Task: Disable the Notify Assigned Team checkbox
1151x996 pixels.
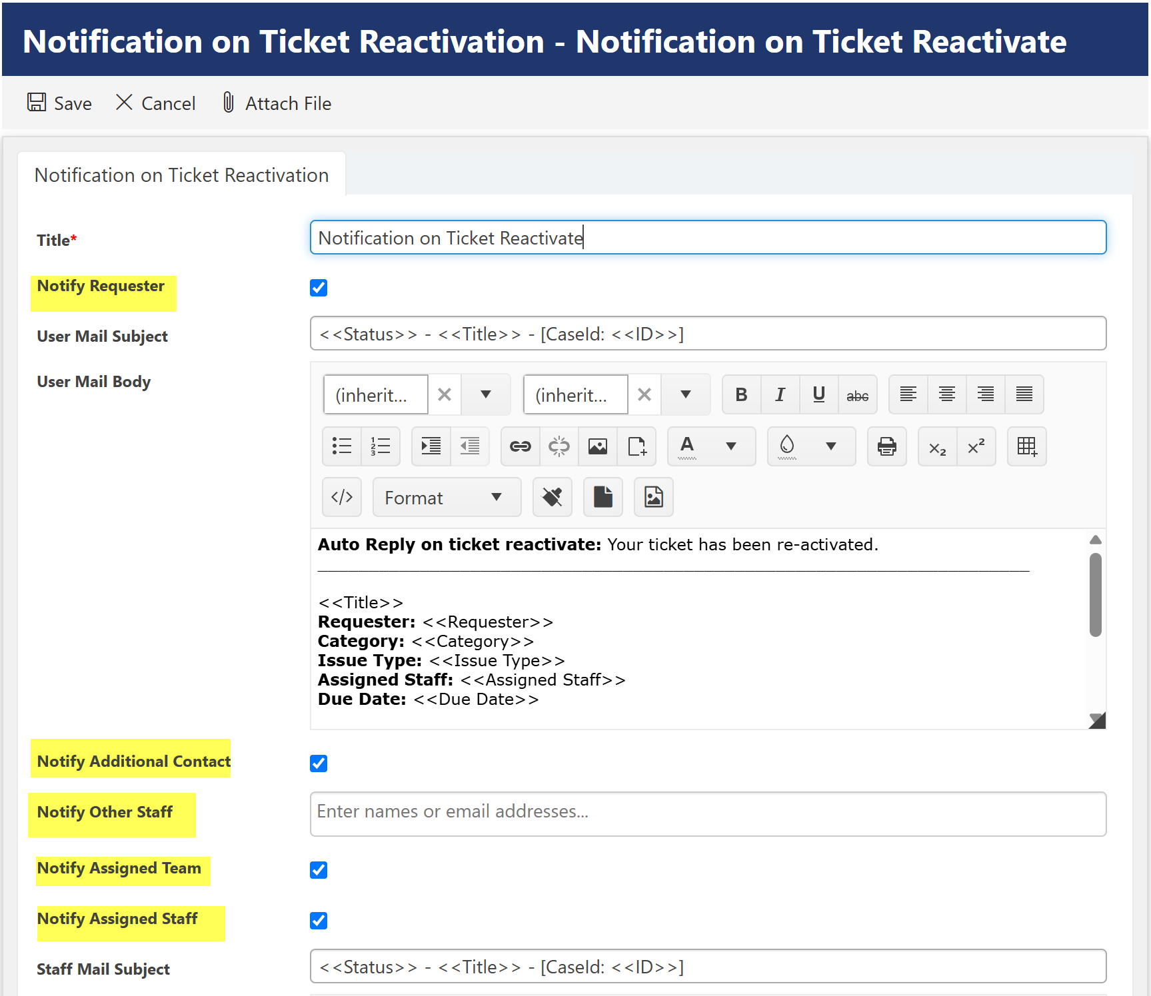Action: click(x=319, y=870)
